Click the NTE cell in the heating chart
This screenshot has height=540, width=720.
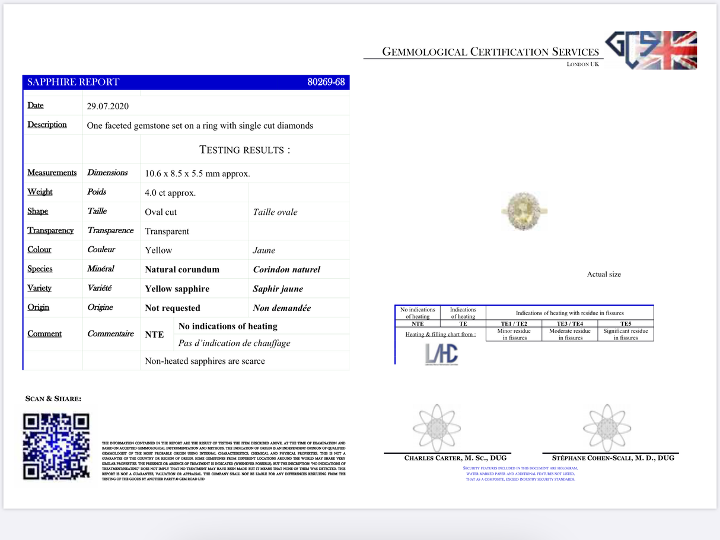coord(418,324)
